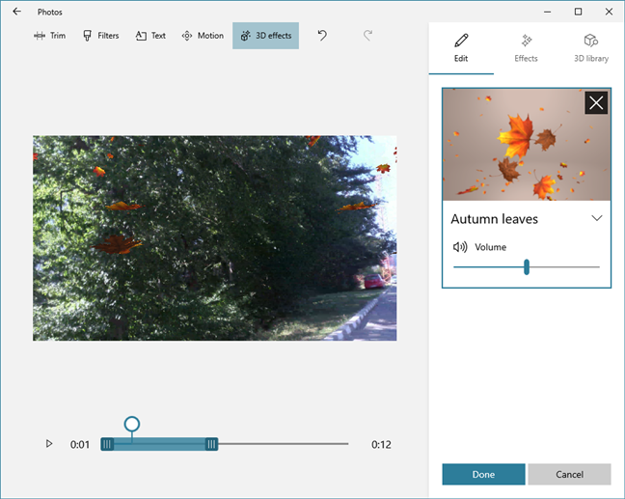This screenshot has width=625, height=499.
Task: Redo the last action
Action: click(367, 36)
